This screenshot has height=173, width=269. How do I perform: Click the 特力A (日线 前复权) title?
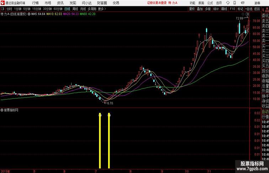pos(14,14)
